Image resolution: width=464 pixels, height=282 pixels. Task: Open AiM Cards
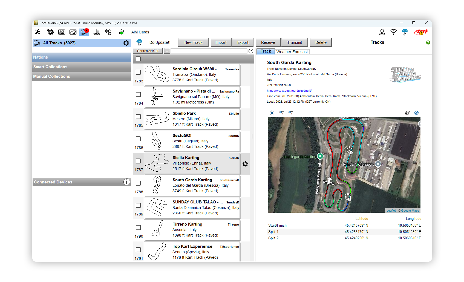pyautogui.click(x=140, y=32)
